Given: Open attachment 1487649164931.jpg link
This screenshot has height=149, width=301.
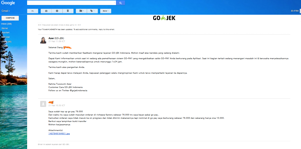Looking at the screenshot, I should [x=59, y=133].
